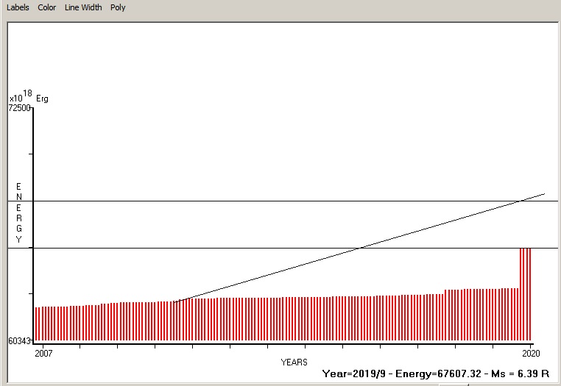Click the point where trend line starts

(174, 301)
